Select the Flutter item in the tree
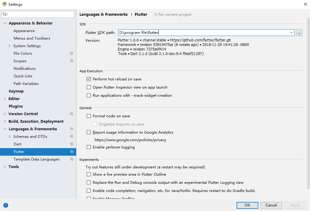The width and height of the screenshot is (310, 211). point(38,152)
